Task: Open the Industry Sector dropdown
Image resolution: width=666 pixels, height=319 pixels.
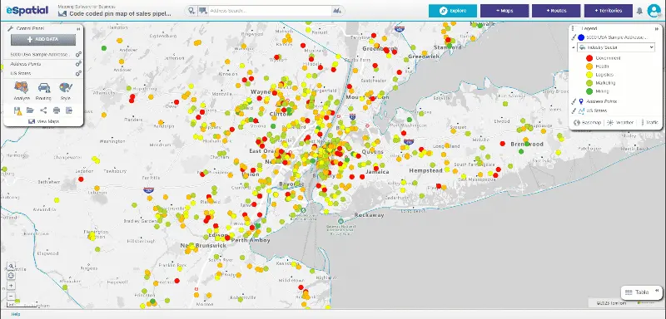Action: pos(616,47)
